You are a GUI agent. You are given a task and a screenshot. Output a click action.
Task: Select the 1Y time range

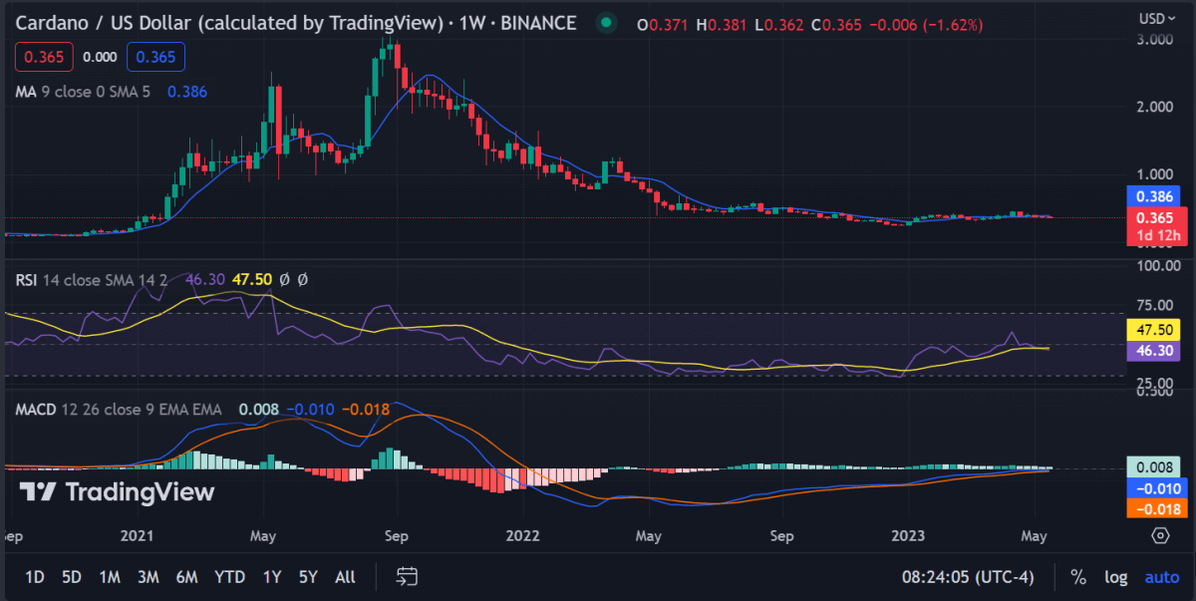(x=271, y=576)
